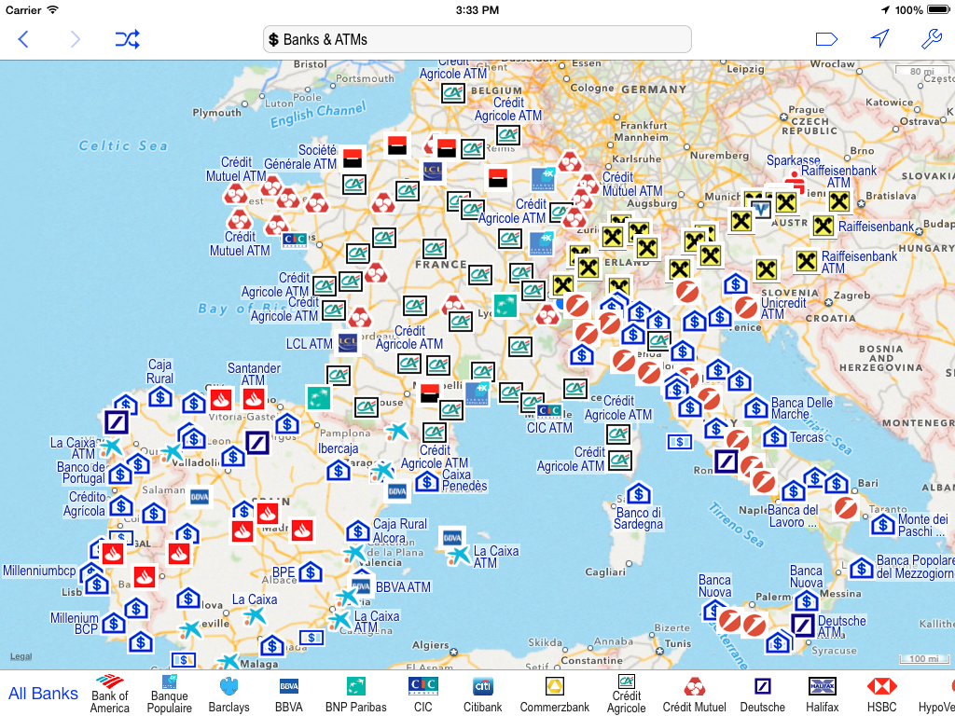Filter by Crédit Mutuel in bottom bar
The width and height of the screenshot is (955, 716).
[x=694, y=694]
